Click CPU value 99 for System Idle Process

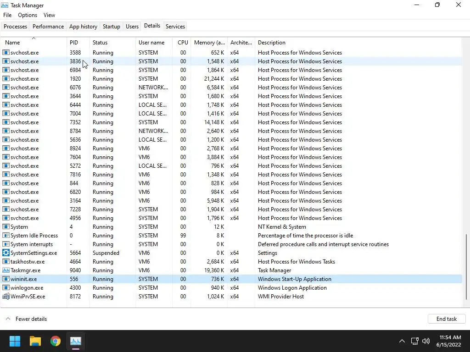[183, 236]
